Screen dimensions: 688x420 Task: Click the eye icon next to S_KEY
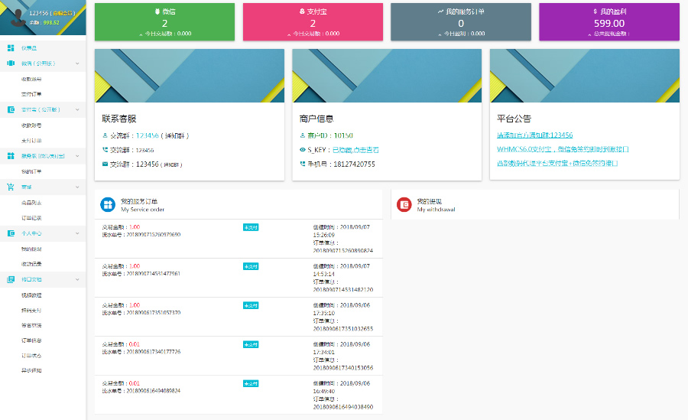click(x=302, y=149)
